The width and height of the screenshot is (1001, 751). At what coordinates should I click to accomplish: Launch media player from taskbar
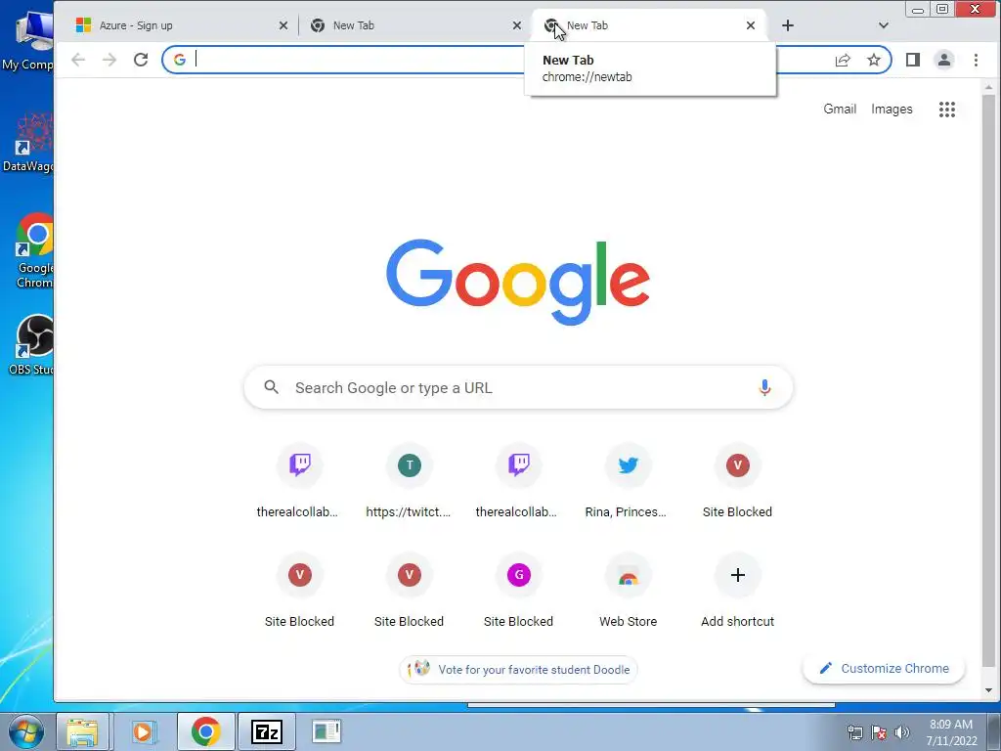click(x=143, y=731)
